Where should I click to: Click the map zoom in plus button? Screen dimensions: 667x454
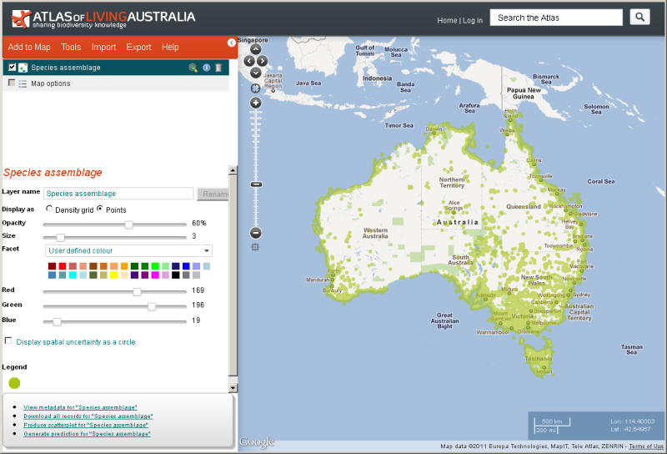256,103
